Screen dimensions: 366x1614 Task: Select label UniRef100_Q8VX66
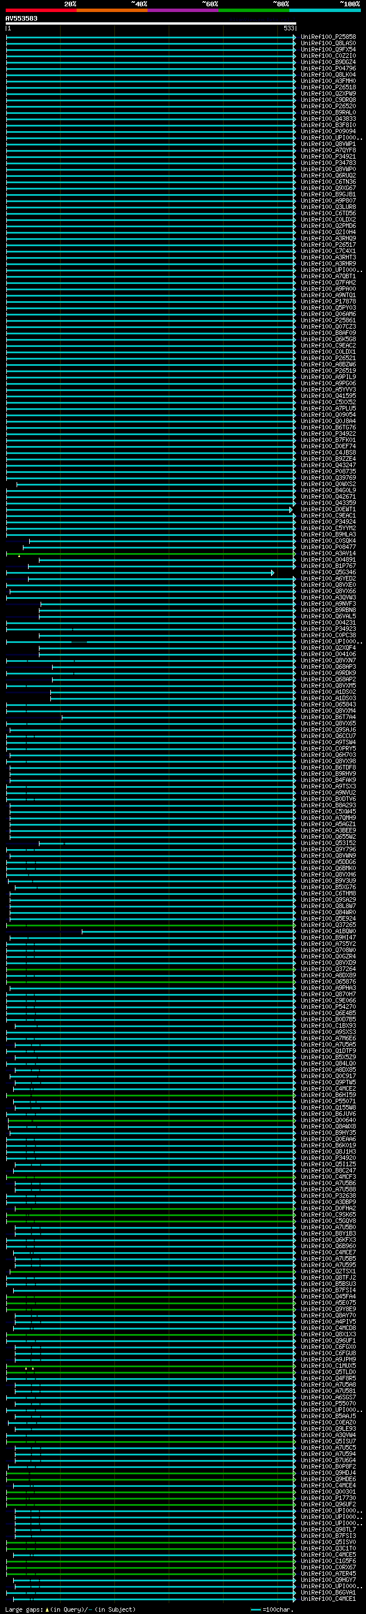point(328,591)
